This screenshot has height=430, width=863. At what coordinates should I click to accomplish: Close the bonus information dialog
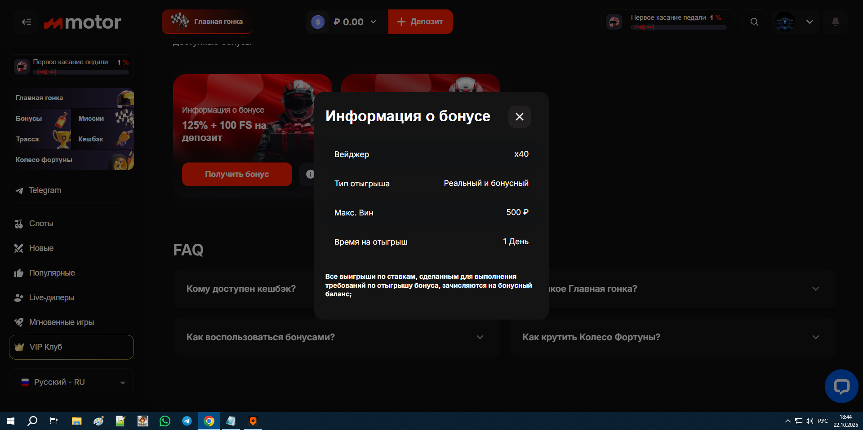[519, 117]
